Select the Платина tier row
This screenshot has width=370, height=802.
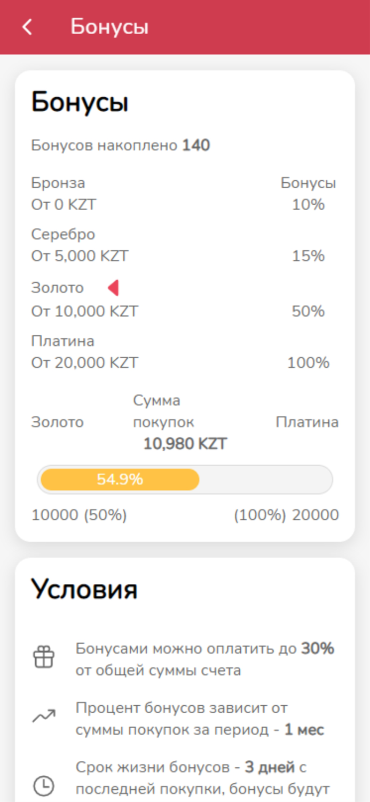[62, 341]
